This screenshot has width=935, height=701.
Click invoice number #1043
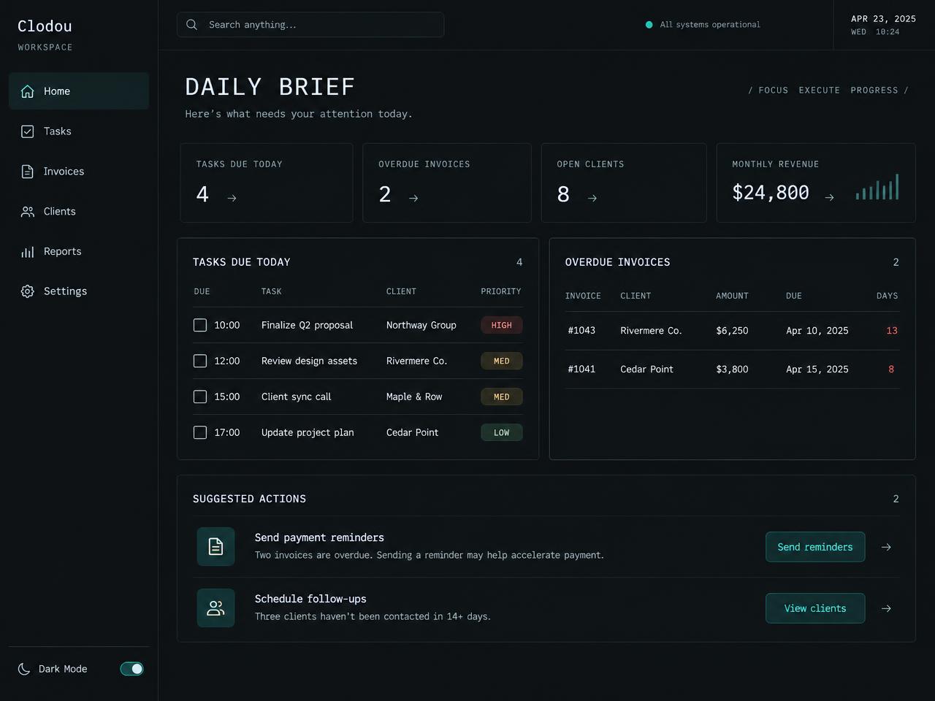(581, 331)
